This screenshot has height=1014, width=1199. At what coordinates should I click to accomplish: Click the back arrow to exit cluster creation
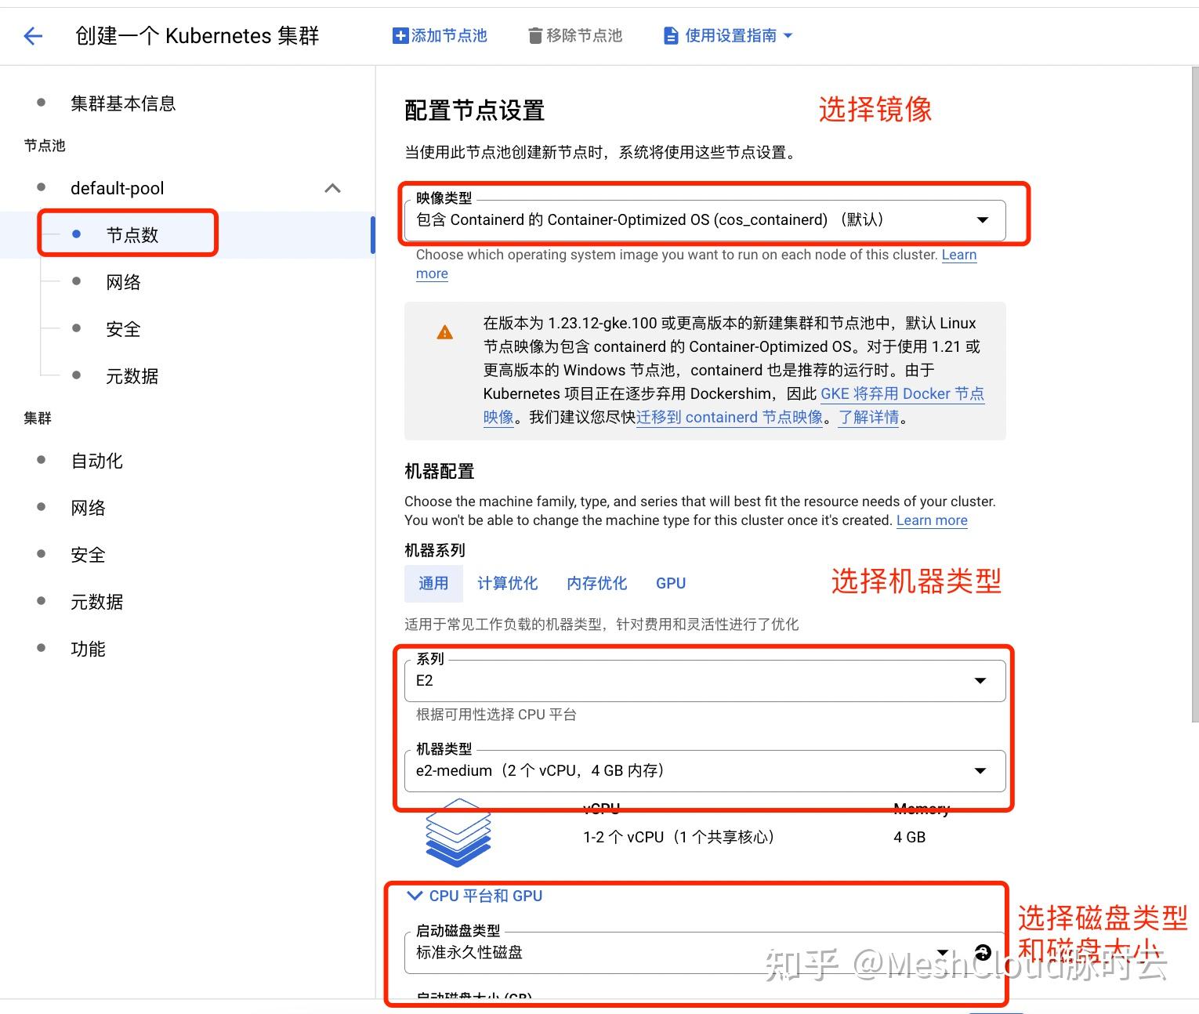click(32, 35)
